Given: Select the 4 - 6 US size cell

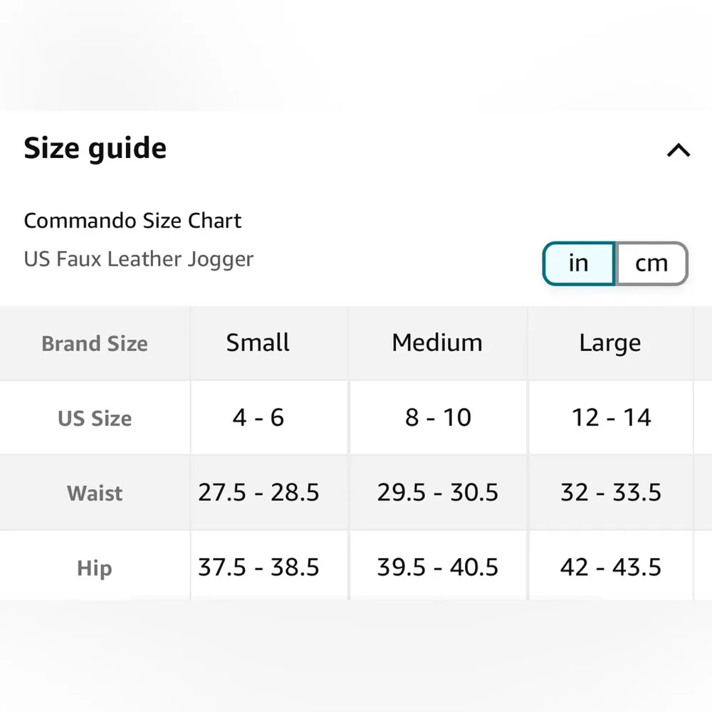Looking at the screenshot, I should (x=258, y=417).
